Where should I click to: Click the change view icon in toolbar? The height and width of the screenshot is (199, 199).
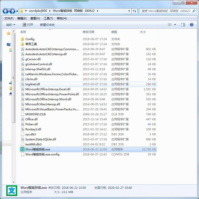tap(170, 25)
